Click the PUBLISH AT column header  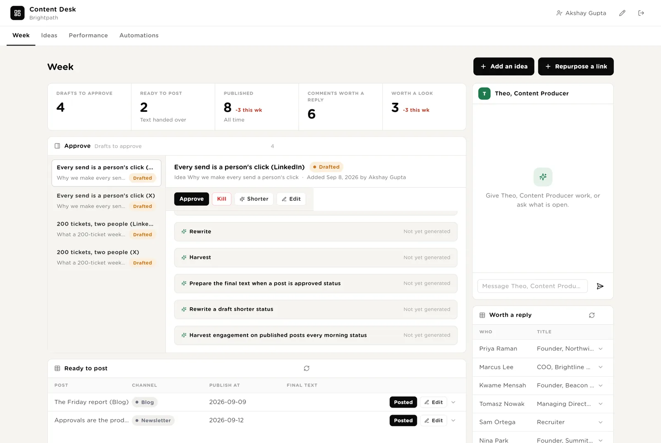pyautogui.click(x=224, y=385)
